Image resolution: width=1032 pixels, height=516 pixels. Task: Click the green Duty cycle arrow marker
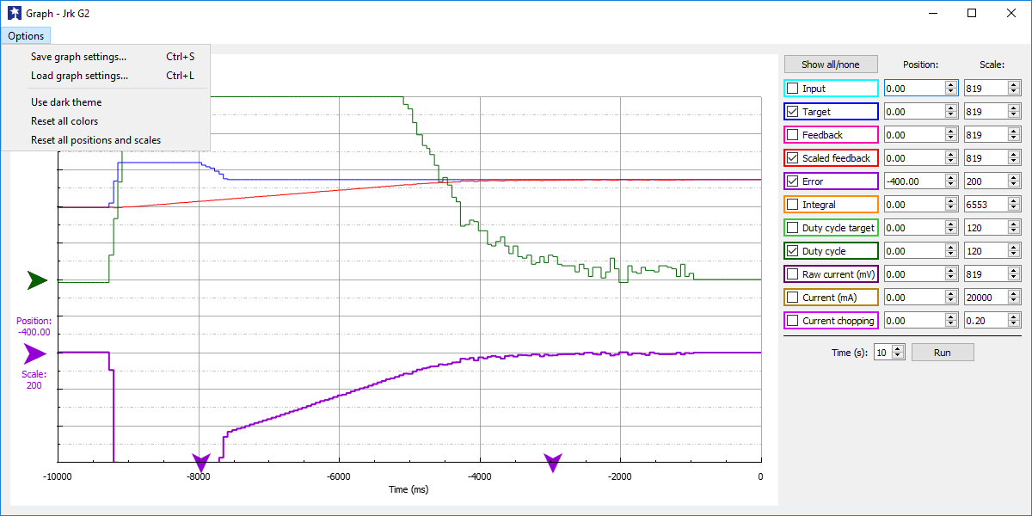tap(36, 280)
